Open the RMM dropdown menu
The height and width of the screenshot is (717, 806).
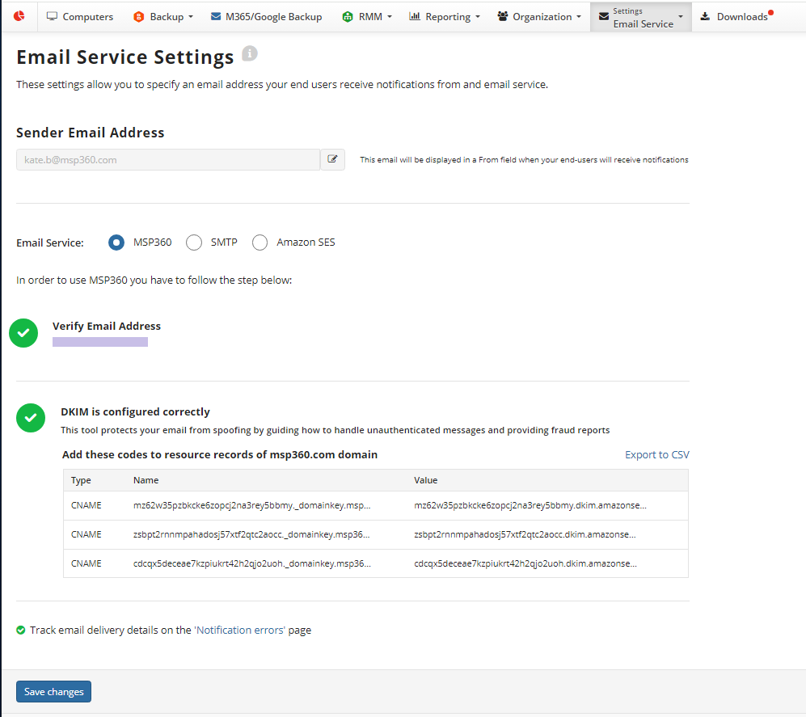(366, 16)
